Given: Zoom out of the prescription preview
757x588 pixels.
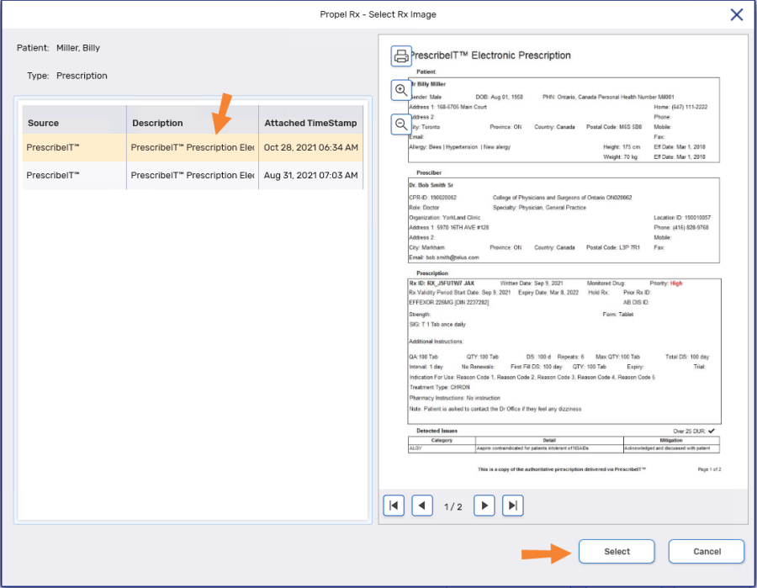Looking at the screenshot, I should point(401,124).
